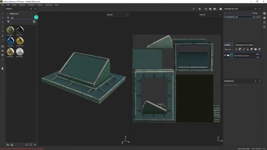Viewport: 267px width, 150px height.
Task: Select the black Glass Film material
Action: point(20,30)
